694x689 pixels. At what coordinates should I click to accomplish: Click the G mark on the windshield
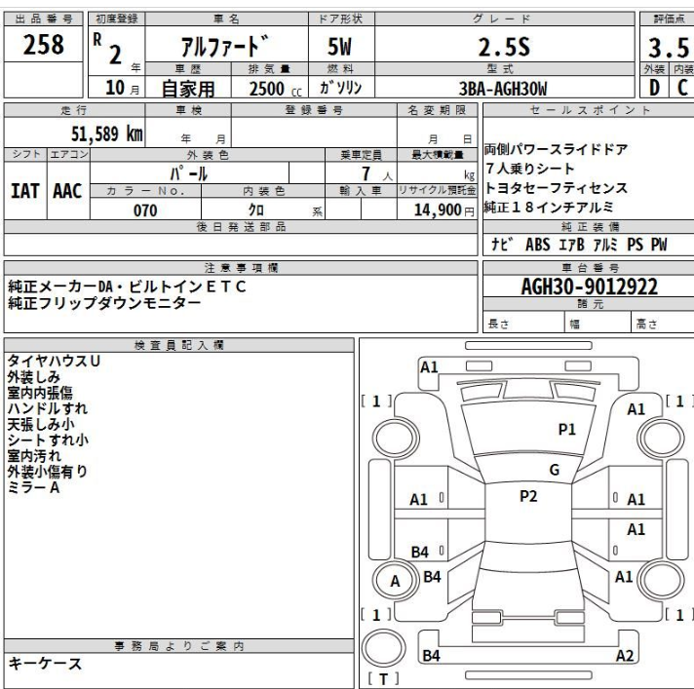(555, 470)
